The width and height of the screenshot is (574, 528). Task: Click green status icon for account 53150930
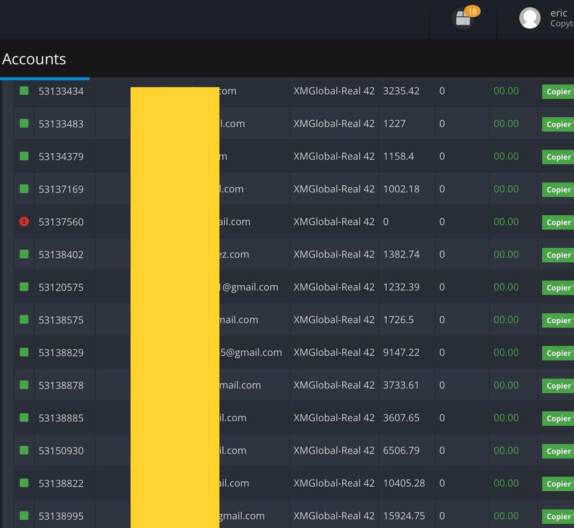(x=24, y=450)
